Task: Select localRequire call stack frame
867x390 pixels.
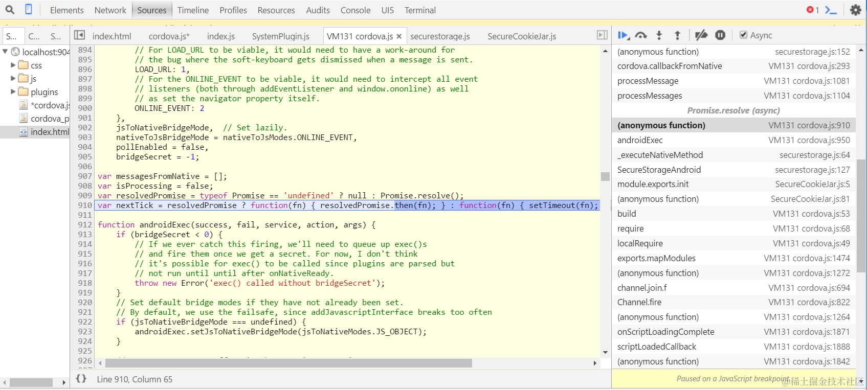Action: pyautogui.click(x=733, y=243)
